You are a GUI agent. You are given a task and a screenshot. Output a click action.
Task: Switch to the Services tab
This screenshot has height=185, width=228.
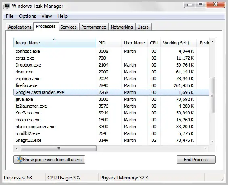pos(68,27)
